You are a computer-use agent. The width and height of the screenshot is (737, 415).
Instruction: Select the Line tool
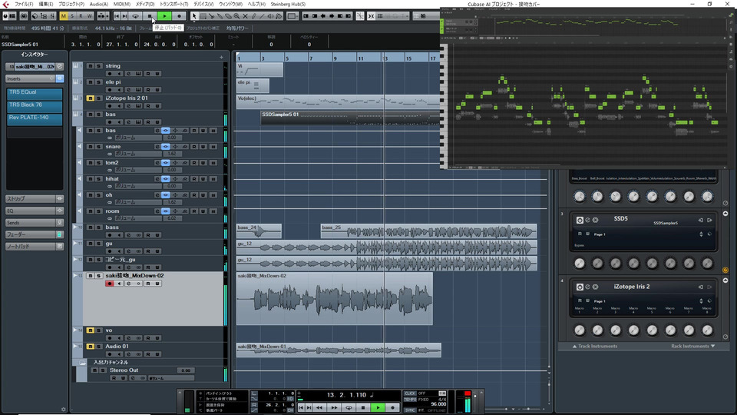pos(262,16)
